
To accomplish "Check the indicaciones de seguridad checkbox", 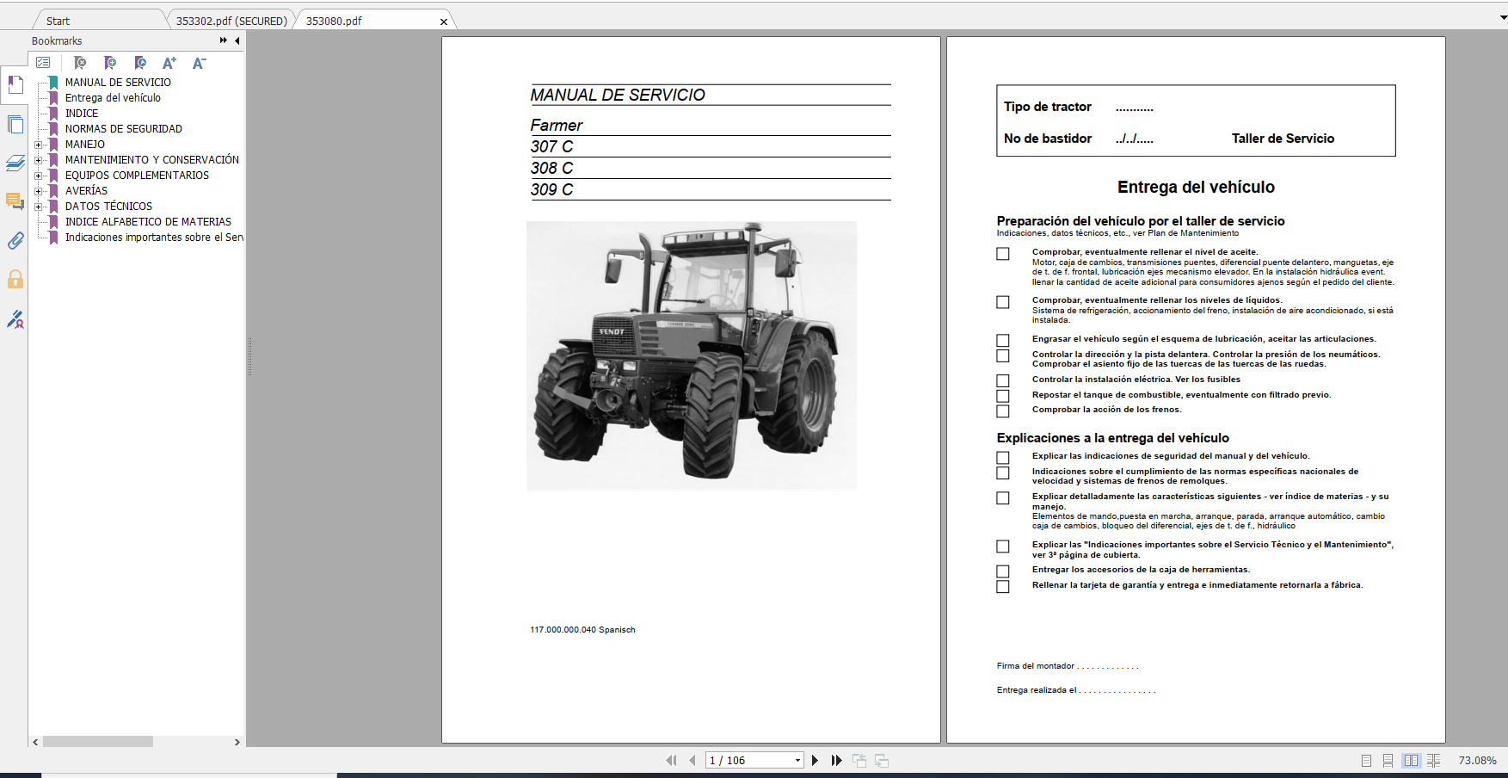I will [x=1002, y=458].
